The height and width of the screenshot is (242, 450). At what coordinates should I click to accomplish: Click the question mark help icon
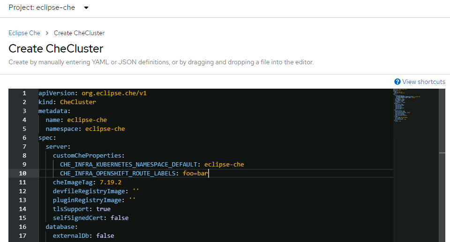[397, 82]
